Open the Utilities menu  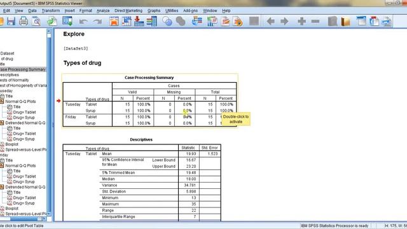tap(172, 11)
